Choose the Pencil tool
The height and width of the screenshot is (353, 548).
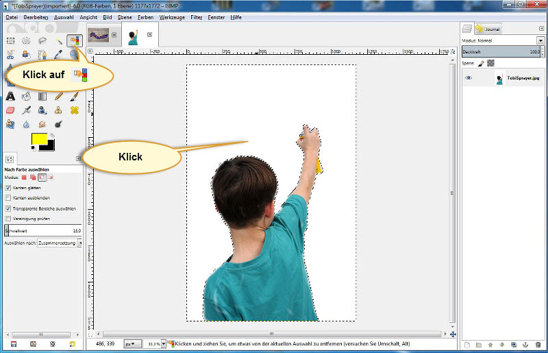pos(58,96)
